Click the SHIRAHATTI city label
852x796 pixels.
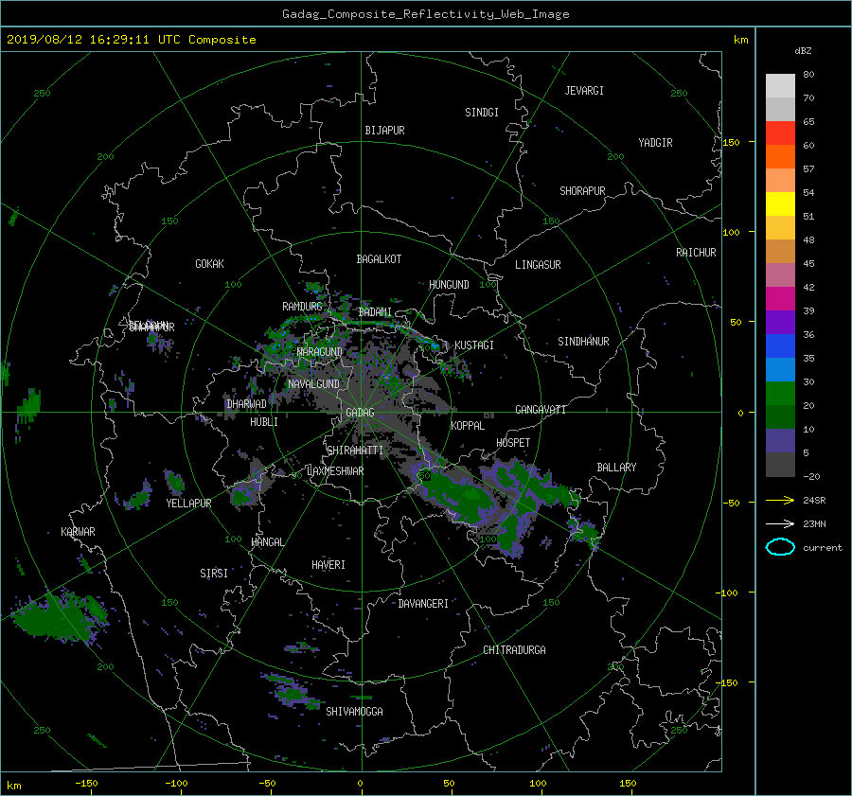click(355, 451)
